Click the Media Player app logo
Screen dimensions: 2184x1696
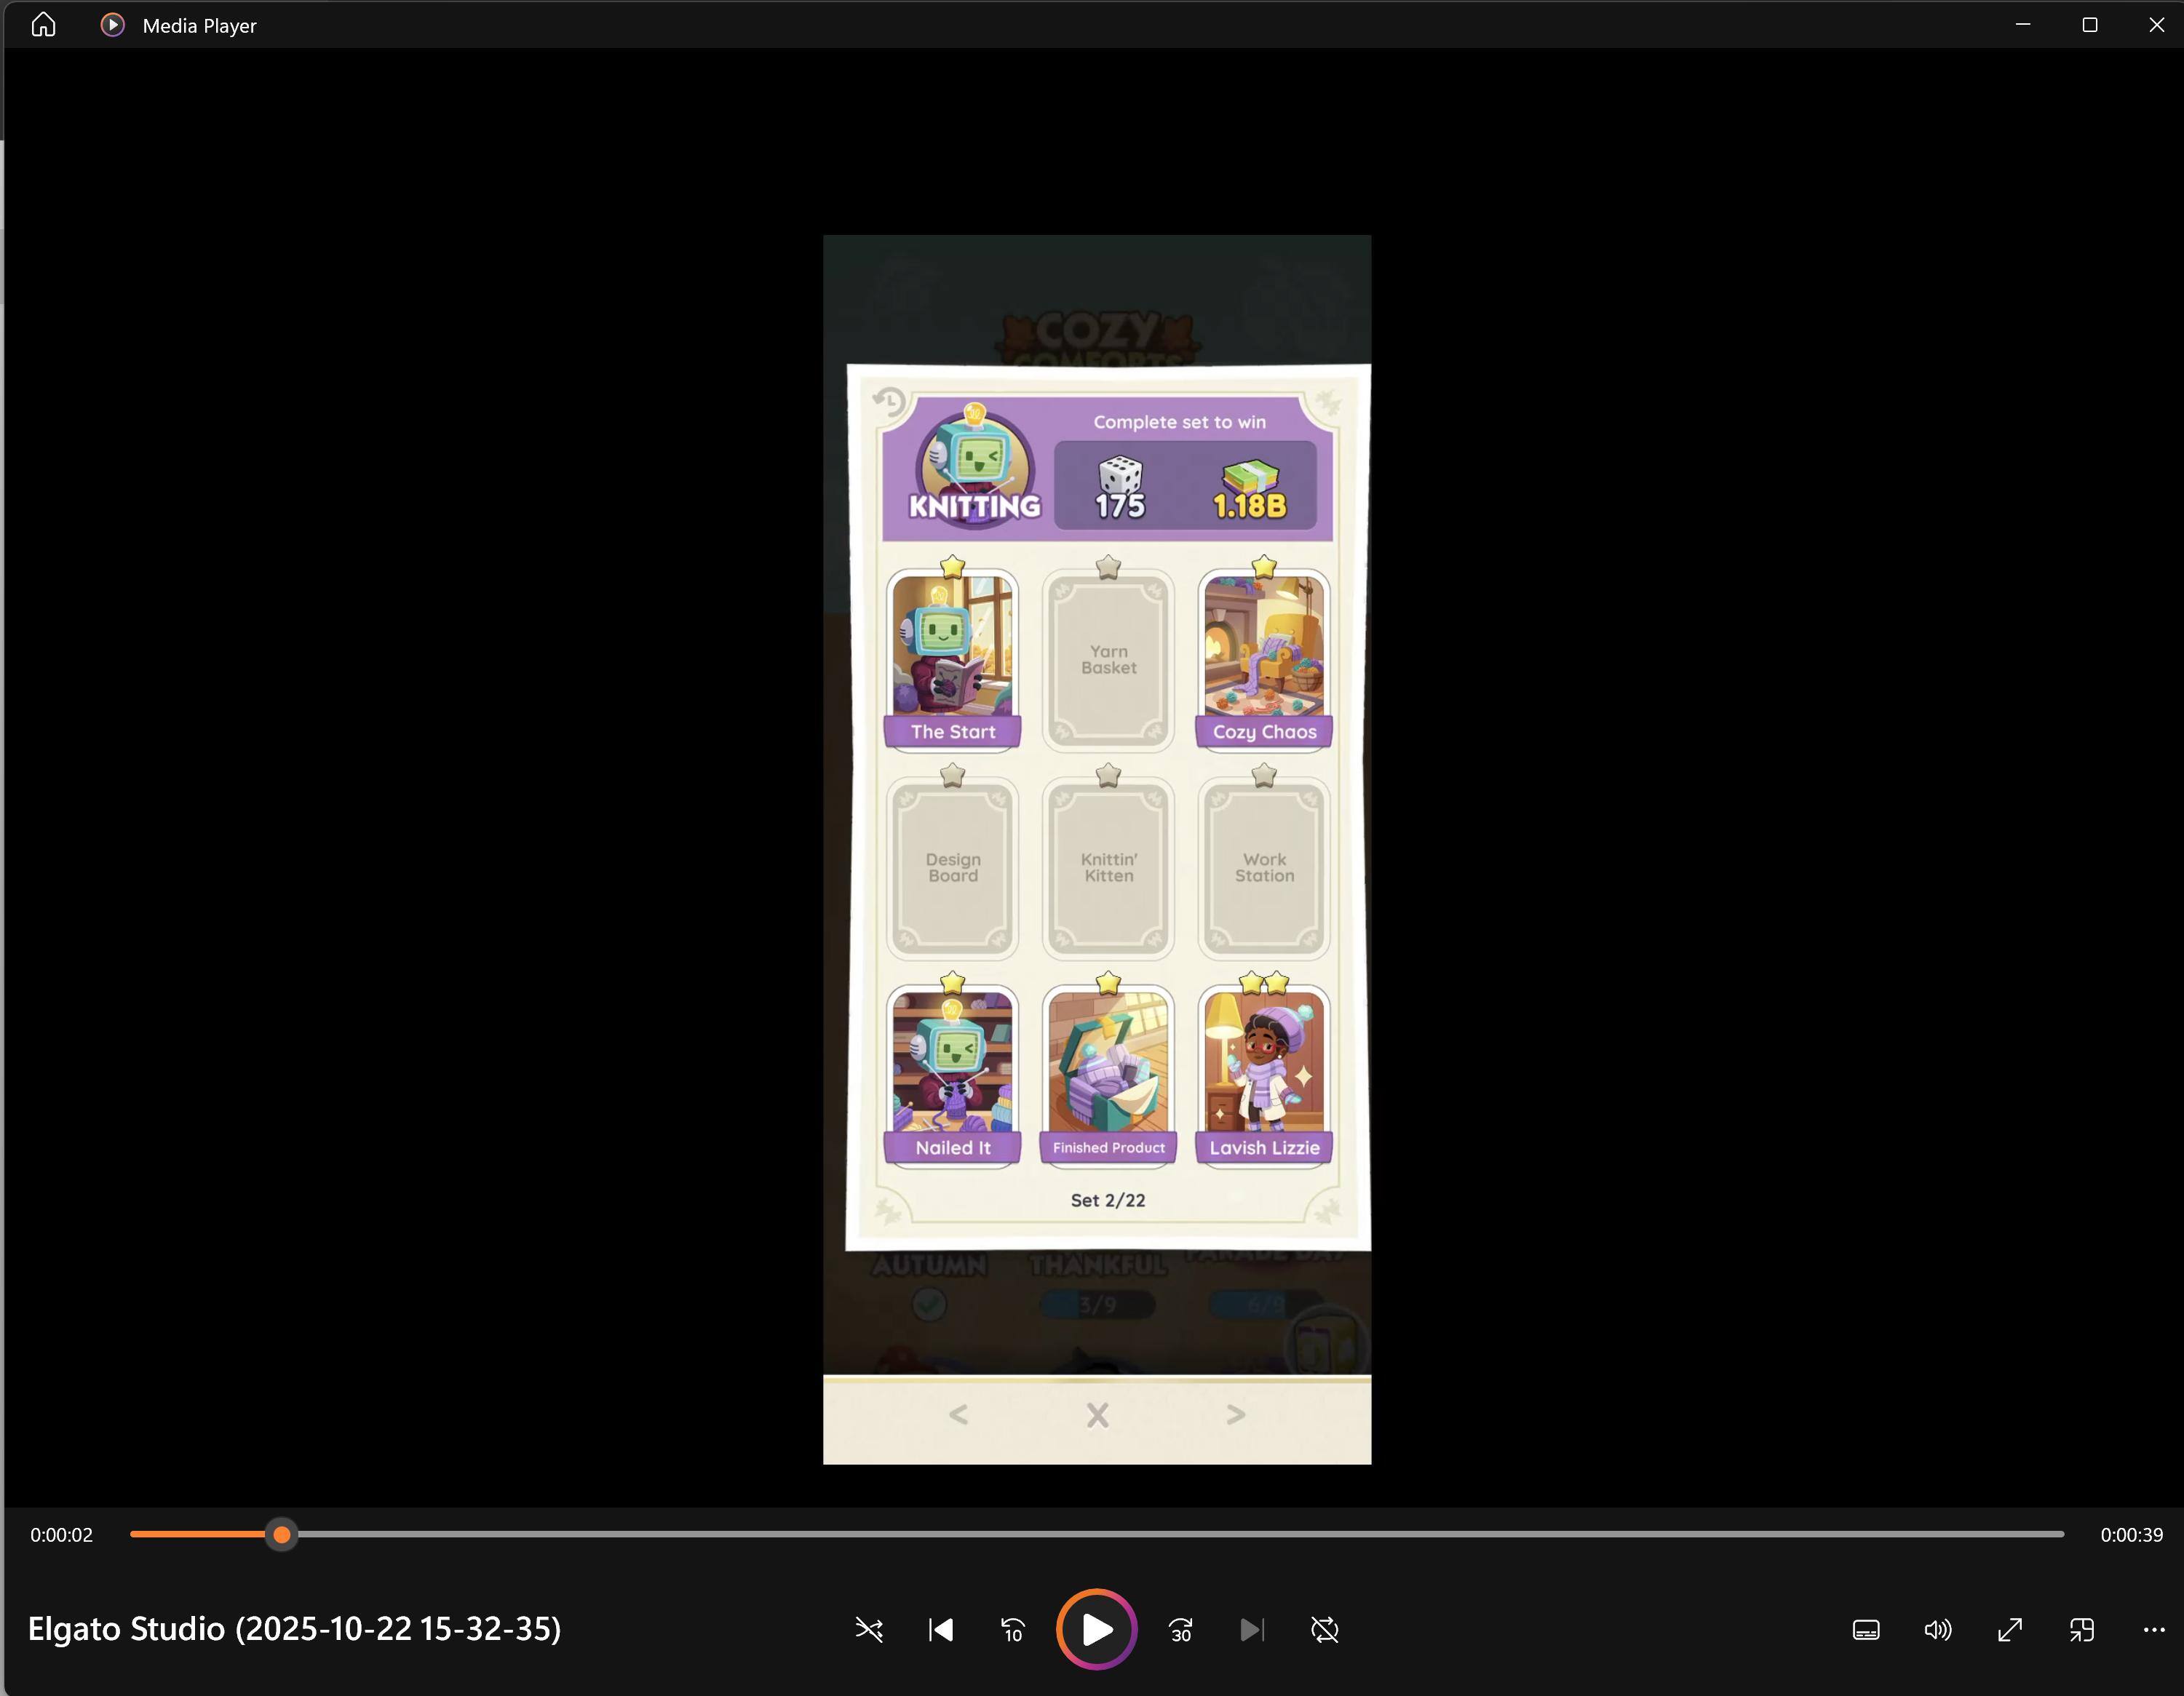113,25
